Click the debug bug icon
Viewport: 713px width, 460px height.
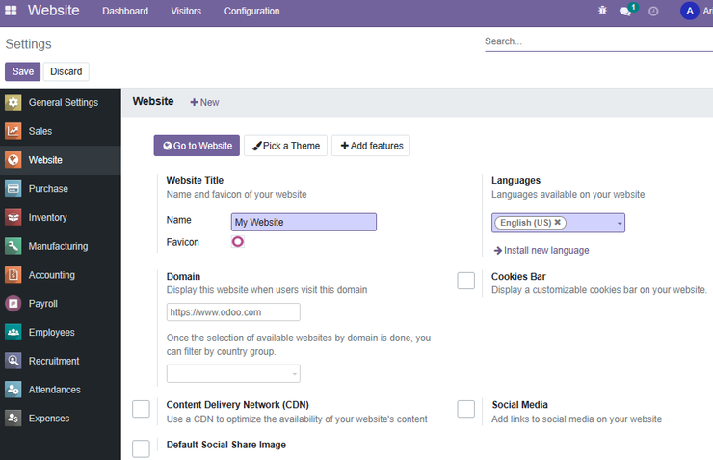coord(602,10)
